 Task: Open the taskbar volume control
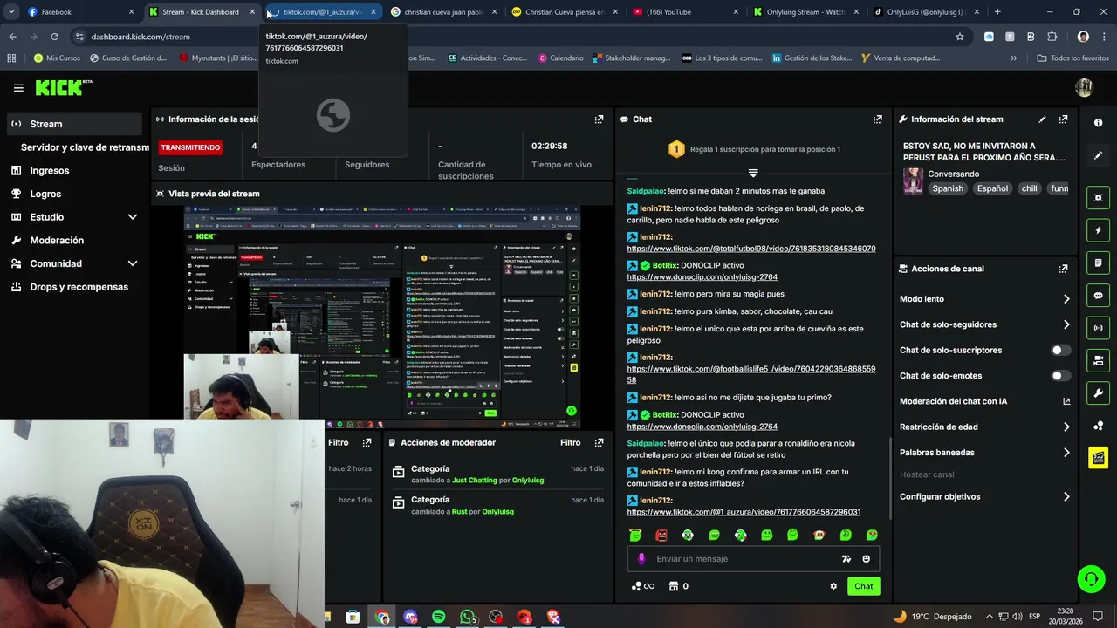tap(1018, 618)
